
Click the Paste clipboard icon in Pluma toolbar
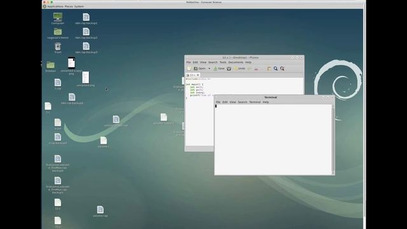click(x=269, y=69)
